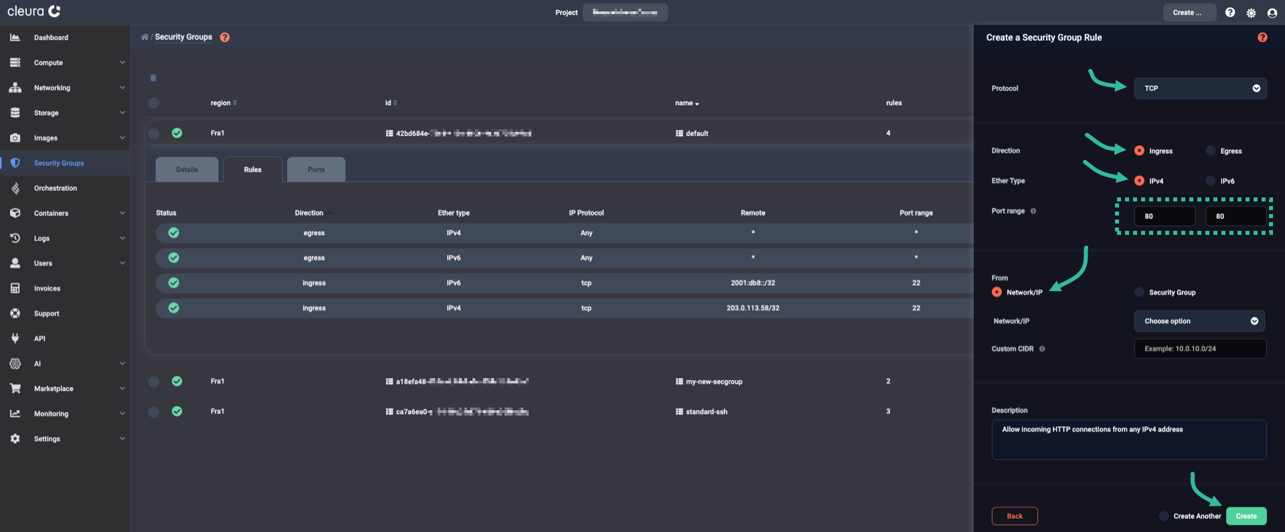Click the Port range info icon
The height and width of the screenshot is (532, 1285).
click(1033, 211)
